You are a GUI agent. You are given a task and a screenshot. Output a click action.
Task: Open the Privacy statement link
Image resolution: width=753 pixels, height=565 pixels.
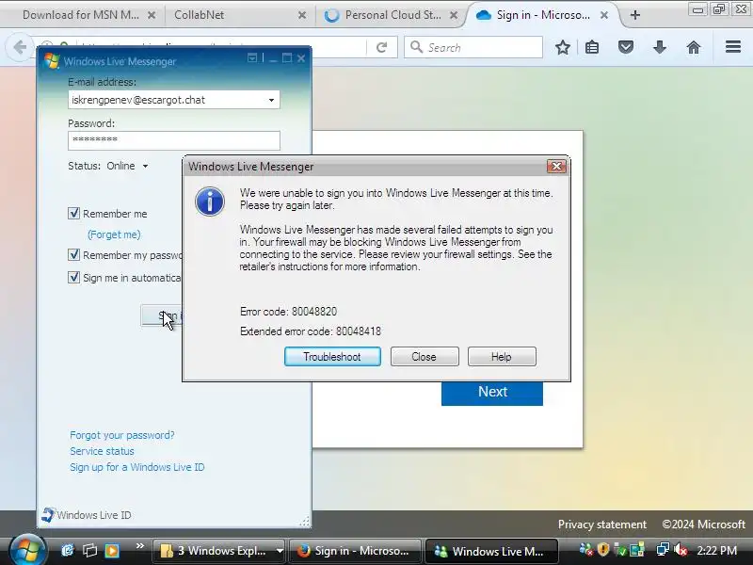tap(602, 525)
